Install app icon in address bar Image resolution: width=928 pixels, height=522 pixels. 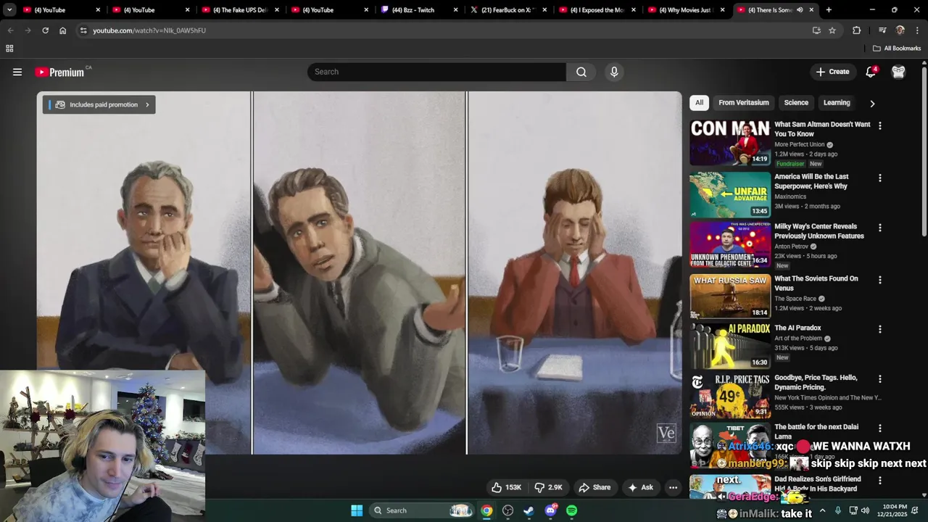[816, 30]
